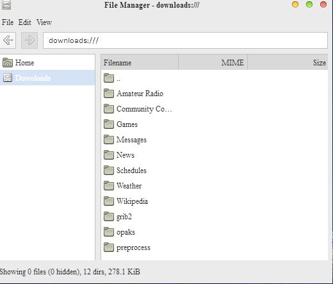Open the Edit menu
Image resolution: width=333 pixels, height=284 pixels.
coord(24,22)
